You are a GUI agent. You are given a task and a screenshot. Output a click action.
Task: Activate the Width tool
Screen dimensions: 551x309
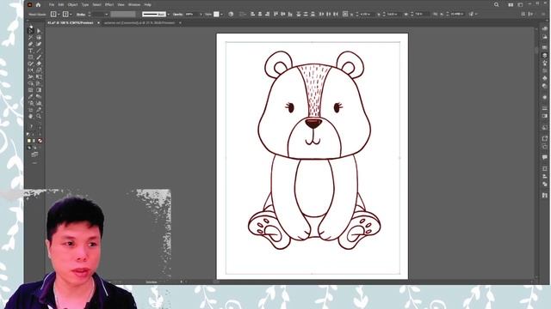[x=31, y=77]
